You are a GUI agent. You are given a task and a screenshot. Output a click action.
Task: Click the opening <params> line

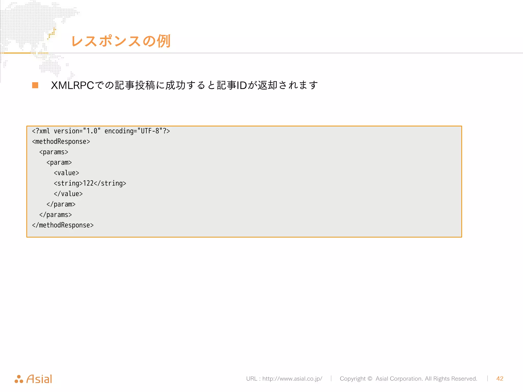pyautogui.click(x=54, y=152)
